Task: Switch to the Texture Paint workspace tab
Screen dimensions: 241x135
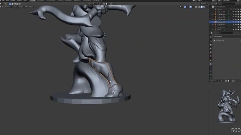Action: click(51, 1)
